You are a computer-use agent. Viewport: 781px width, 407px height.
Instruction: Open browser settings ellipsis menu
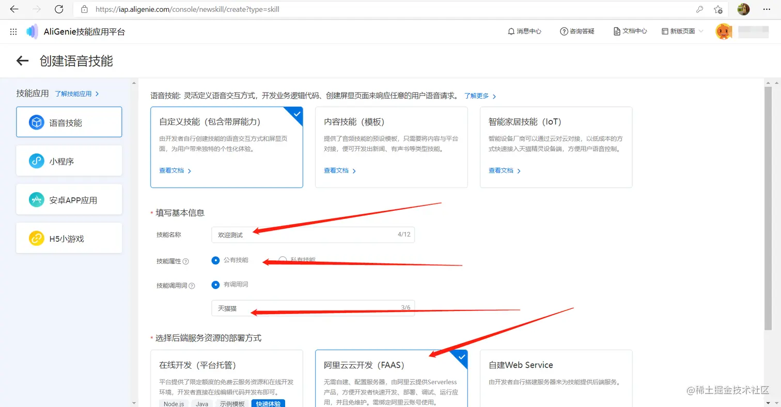click(767, 9)
